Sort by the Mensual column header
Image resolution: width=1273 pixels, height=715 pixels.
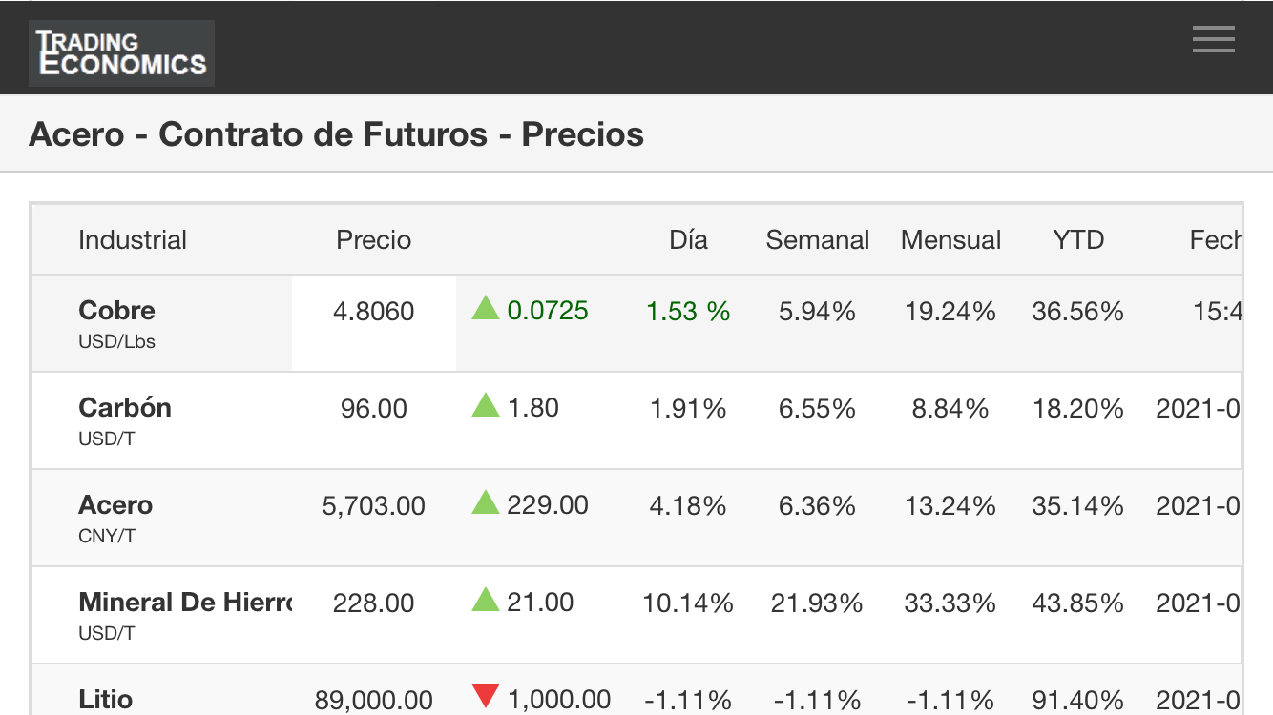[x=950, y=240]
